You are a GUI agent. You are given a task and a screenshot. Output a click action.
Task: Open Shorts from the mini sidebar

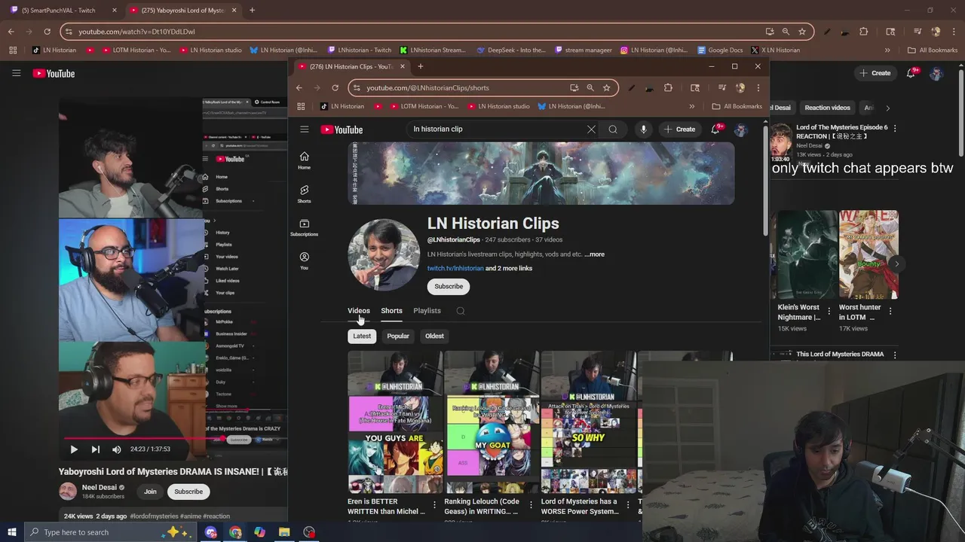point(304,194)
